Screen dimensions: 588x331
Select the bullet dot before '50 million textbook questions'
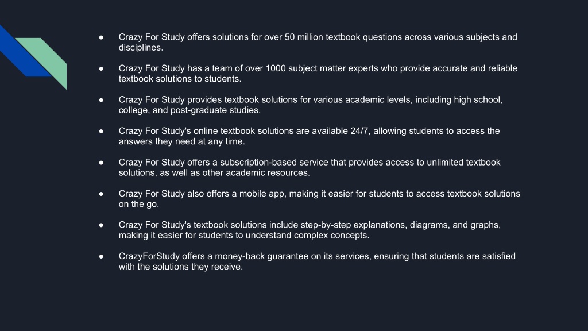coord(101,37)
